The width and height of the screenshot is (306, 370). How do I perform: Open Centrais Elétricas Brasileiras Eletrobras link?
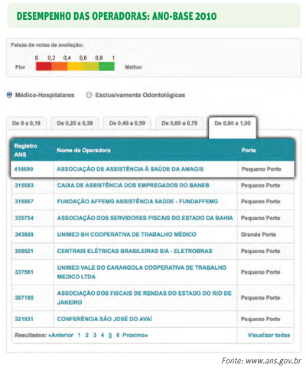pos(135,251)
